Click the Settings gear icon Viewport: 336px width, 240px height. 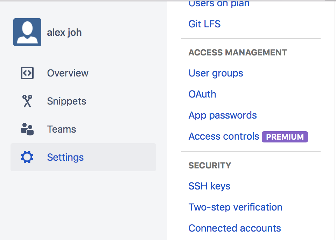pyautogui.click(x=27, y=157)
